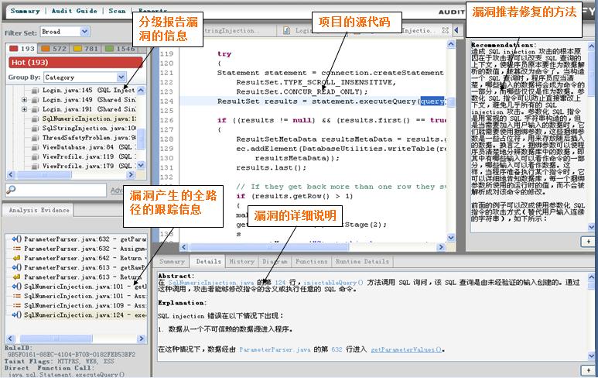Viewport: 598px width, 378px height.
Task: Open the Analysis Evidence tab
Action: click(x=39, y=210)
